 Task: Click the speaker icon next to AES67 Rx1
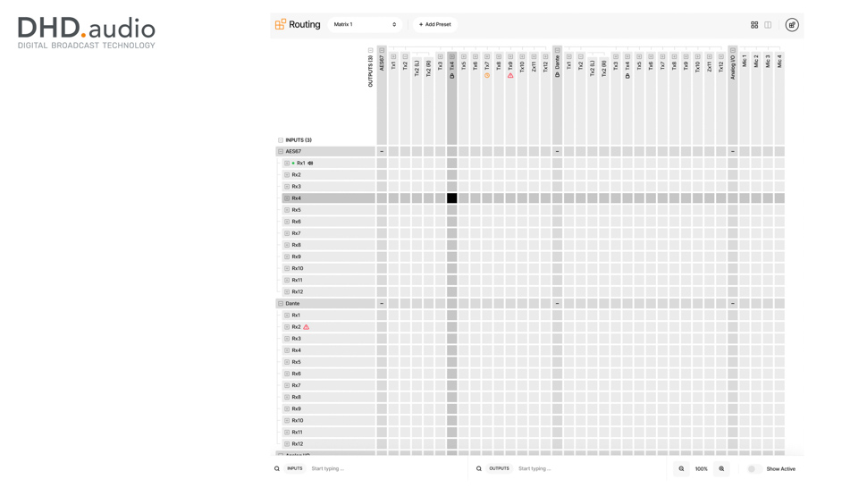pyautogui.click(x=310, y=164)
